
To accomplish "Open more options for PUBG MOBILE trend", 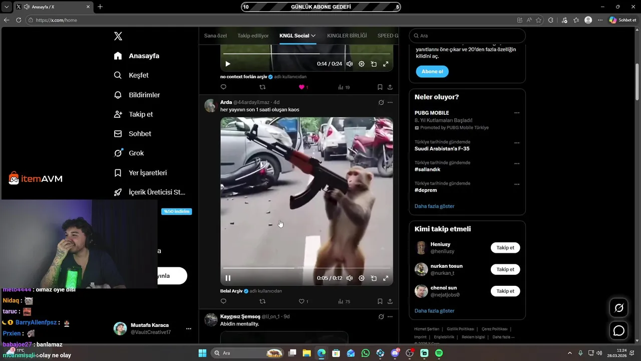I will (517, 113).
